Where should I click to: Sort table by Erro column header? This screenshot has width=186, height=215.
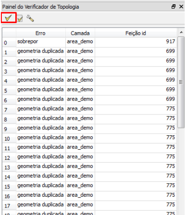(x=41, y=33)
